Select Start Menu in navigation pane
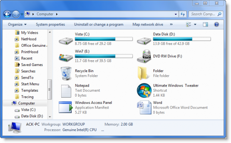This screenshot has height=143, width=231. click(27, 84)
